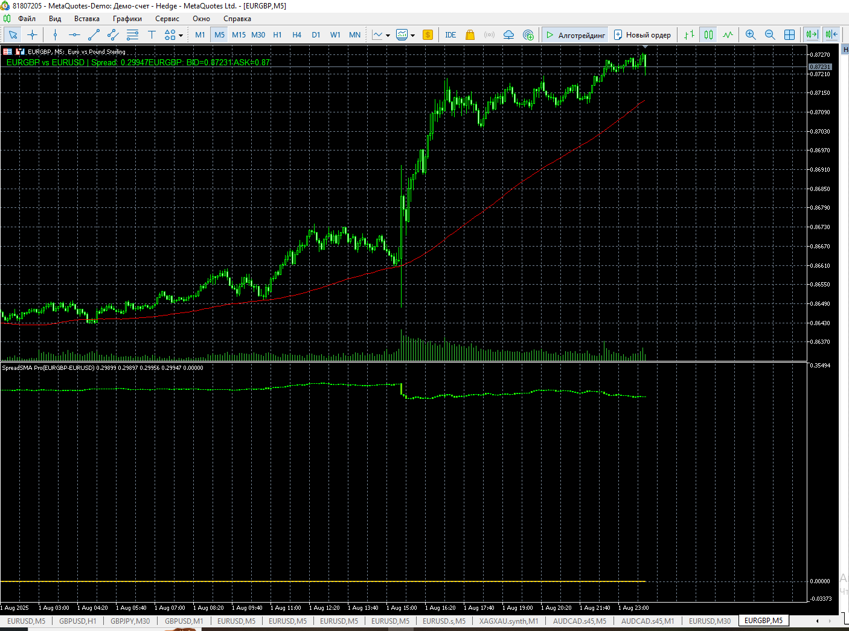The width and height of the screenshot is (849, 631).
Task: Open the MetaEditor IDE
Action: [450, 35]
